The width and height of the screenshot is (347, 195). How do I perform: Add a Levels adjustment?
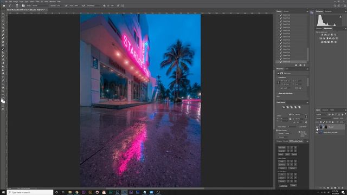click(325, 35)
